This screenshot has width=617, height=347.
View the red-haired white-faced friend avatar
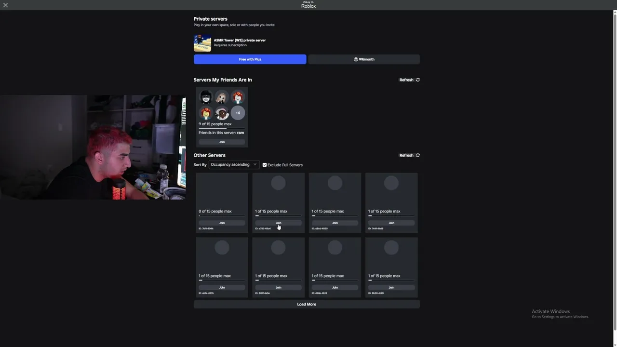(238, 97)
